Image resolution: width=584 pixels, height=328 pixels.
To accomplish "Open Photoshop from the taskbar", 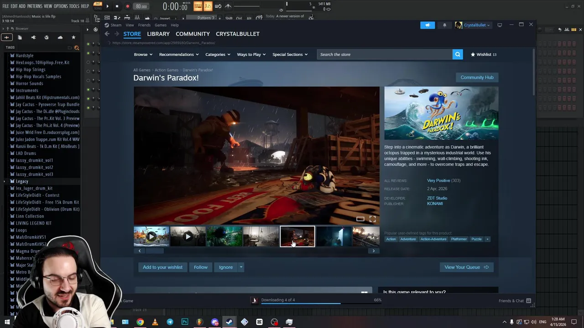I will pos(185,322).
